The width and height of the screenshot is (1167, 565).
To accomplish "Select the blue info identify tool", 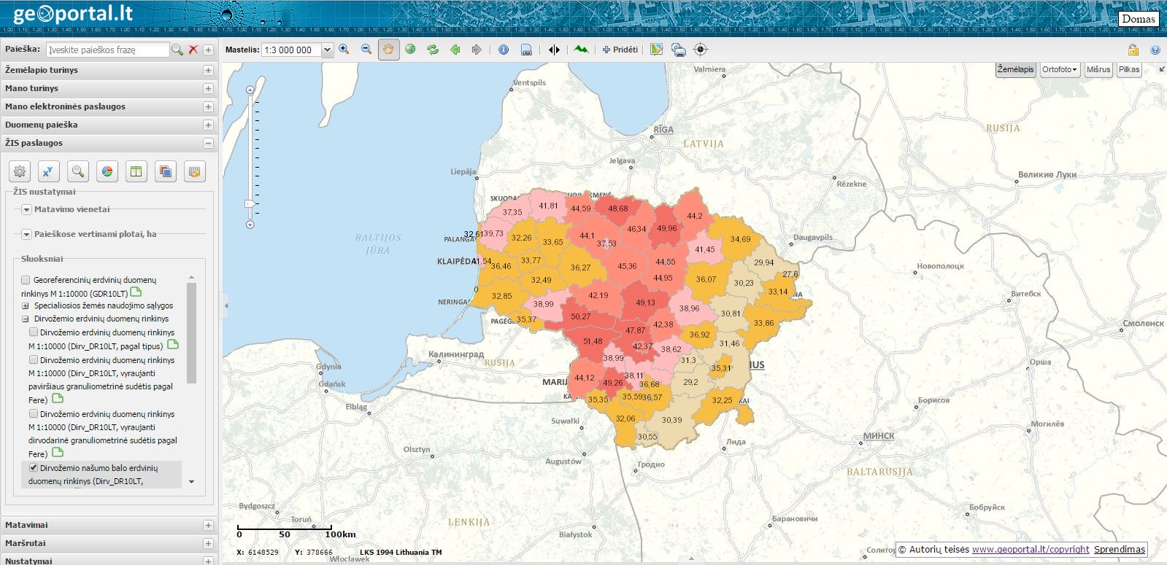I will [x=504, y=50].
